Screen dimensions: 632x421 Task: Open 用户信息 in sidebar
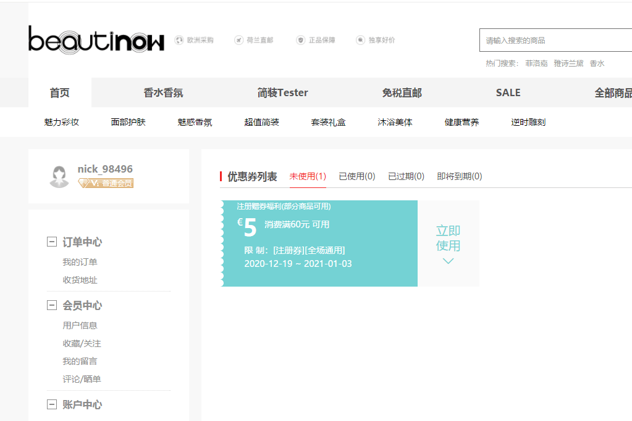(x=80, y=325)
